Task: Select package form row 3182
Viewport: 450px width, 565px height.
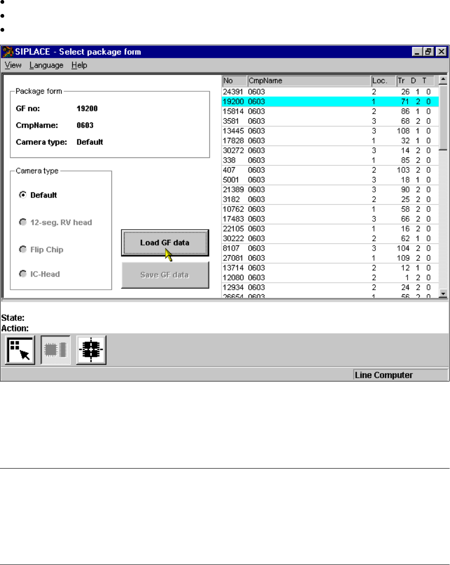Action: (x=330, y=199)
